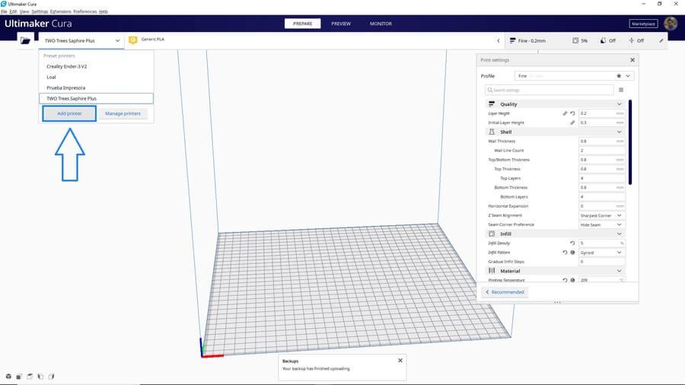Click the Manage printers button
This screenshot has height=385, width=685.
(123, 113)
